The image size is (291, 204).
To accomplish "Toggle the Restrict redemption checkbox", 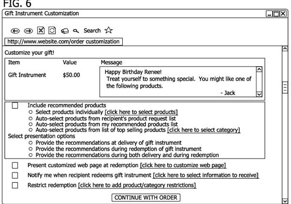I will point(15,185).
